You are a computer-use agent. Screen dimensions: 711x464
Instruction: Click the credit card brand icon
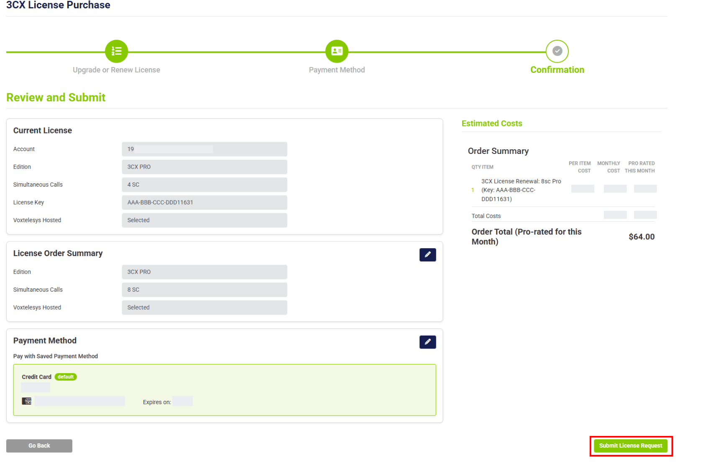[x=26, y=401]
